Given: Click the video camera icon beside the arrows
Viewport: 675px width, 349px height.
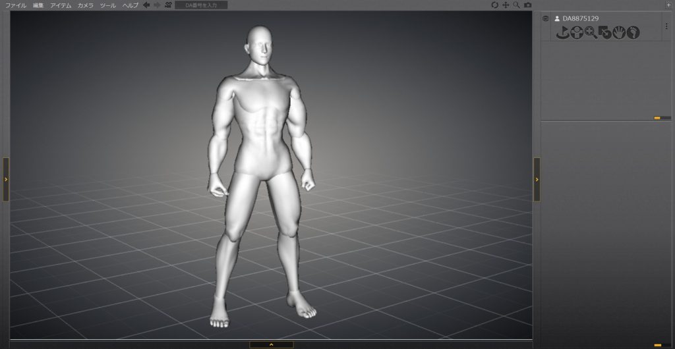Looking at the screenshot, I should 168,5.
